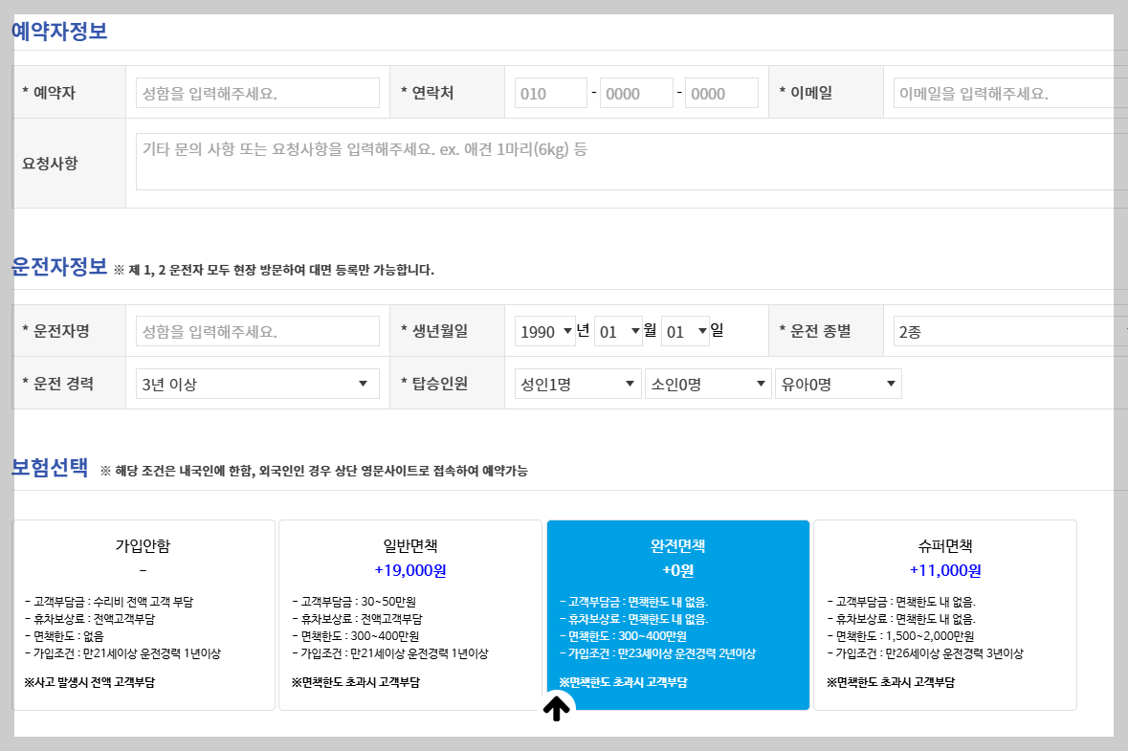This screenshot has width=1128, height=751.
Task: Open the birth month dropdown
Action: pyautogui.click(x=617, y=330)
